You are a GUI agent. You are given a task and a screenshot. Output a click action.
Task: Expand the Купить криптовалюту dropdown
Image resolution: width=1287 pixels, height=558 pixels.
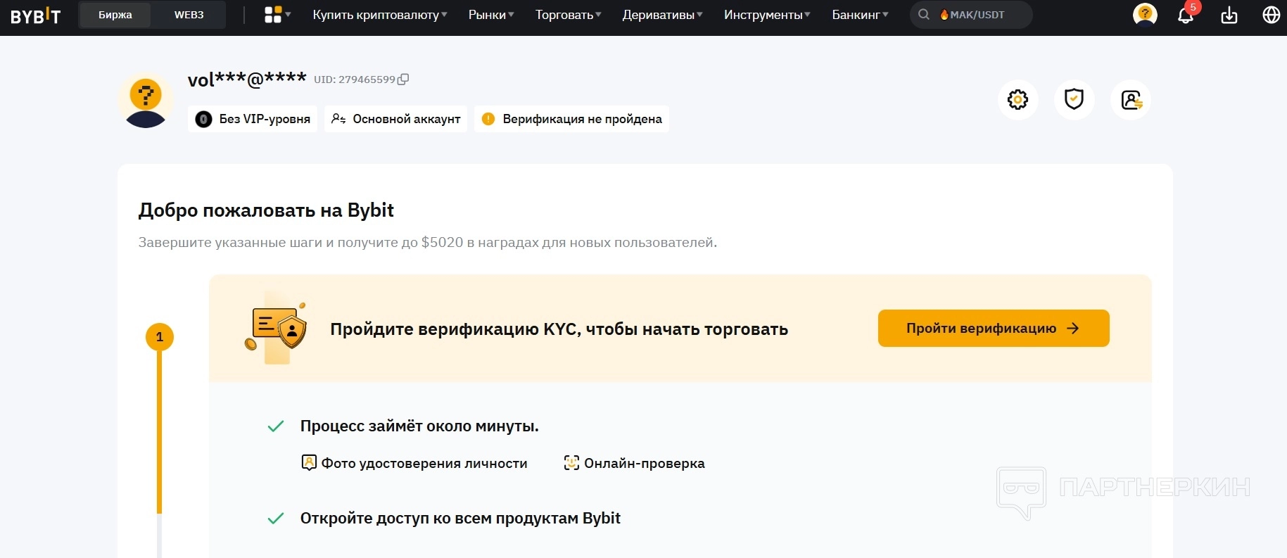(379, 15)
